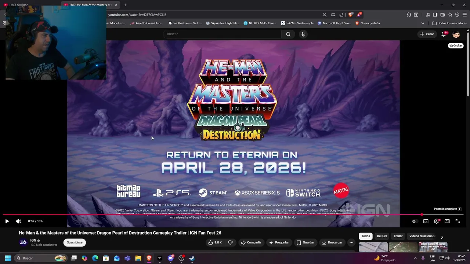This screenshot has height=264, width=470.
Task: Open the account avatar menu
Action: pyautogui.click(x=456, y=34)
